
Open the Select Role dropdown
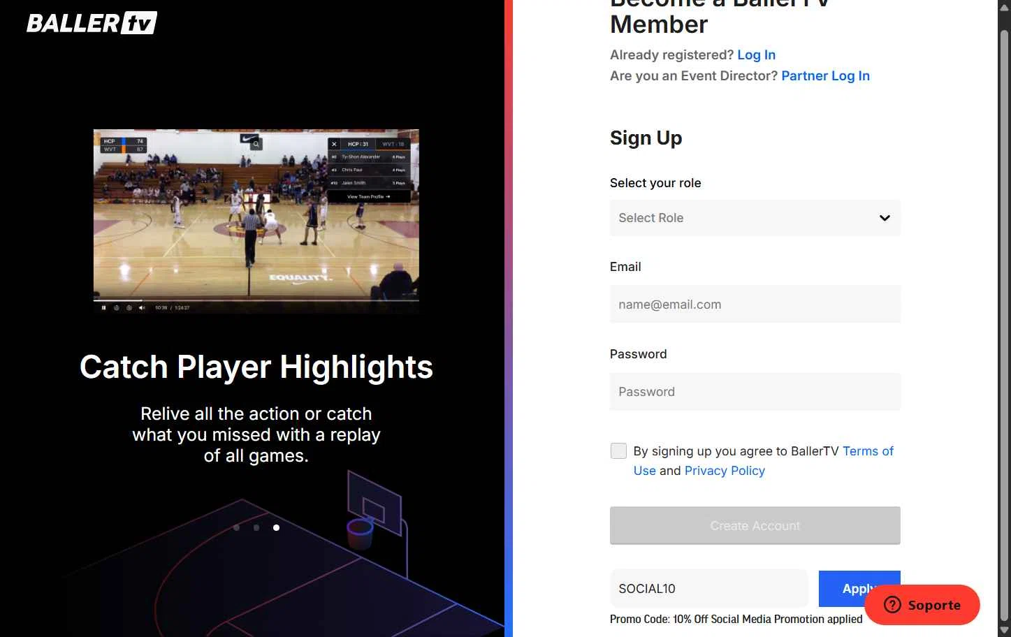pos(755,218)
